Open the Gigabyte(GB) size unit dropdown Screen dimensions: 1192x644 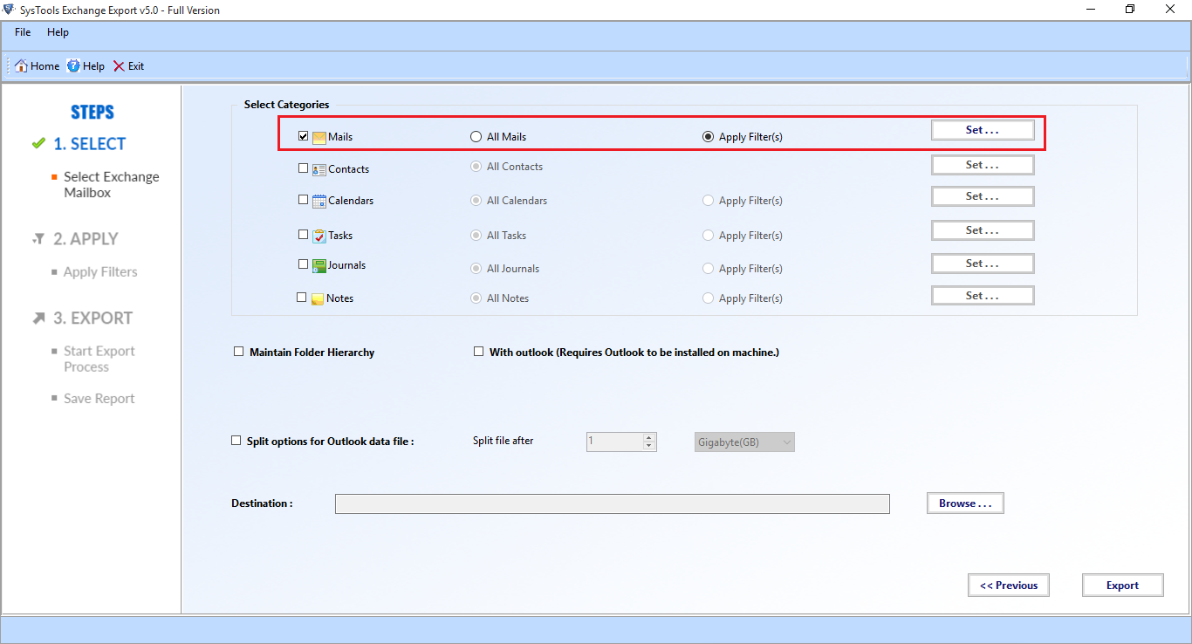coord(744,442)
